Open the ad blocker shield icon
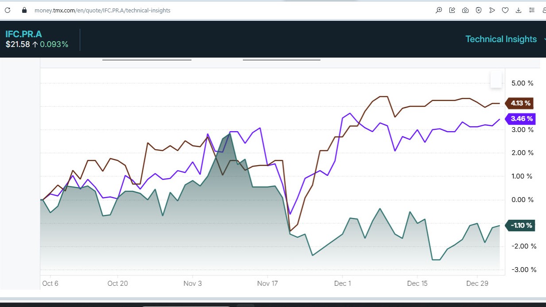The height and width of the screenshot is (307, 546). click(x=479, y=10)
